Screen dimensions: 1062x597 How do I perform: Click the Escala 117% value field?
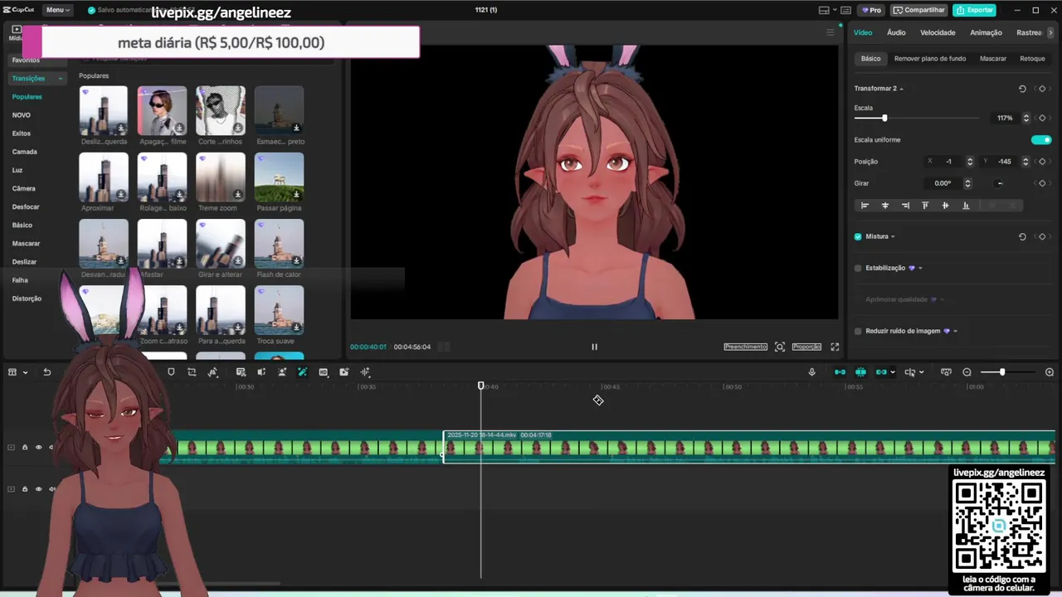tap(1005, 119)
